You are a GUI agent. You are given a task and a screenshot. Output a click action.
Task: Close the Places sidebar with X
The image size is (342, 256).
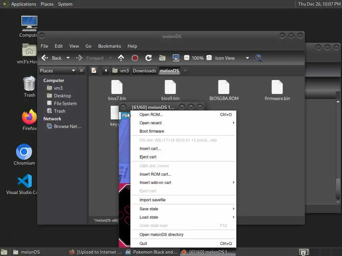click(81, 71)
